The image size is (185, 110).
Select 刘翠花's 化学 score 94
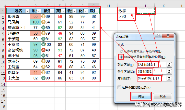(83, 73)
